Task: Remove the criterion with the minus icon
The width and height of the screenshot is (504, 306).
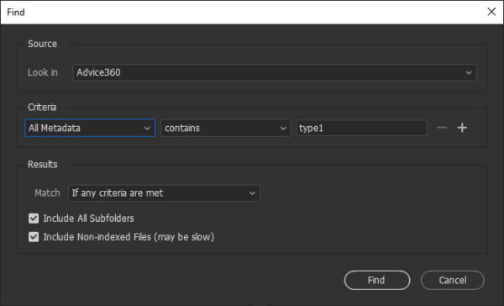Action: [x=442, y=128]
